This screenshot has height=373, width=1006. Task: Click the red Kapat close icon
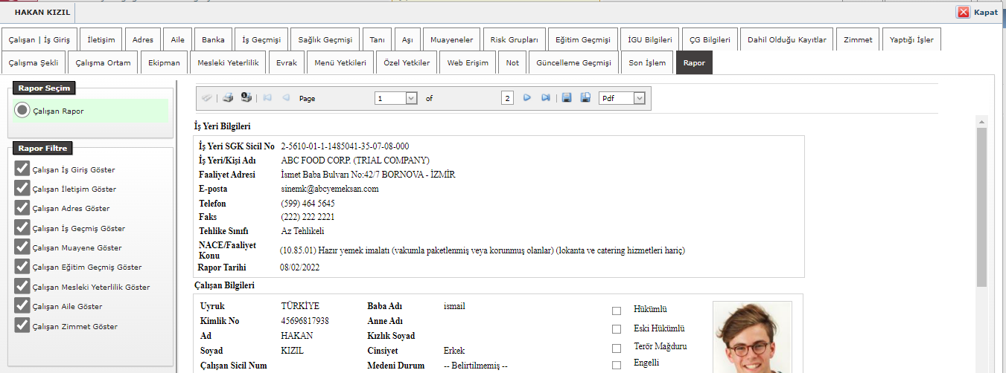[963, 12]
